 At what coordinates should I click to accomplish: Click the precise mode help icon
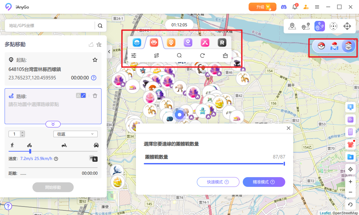273,182
